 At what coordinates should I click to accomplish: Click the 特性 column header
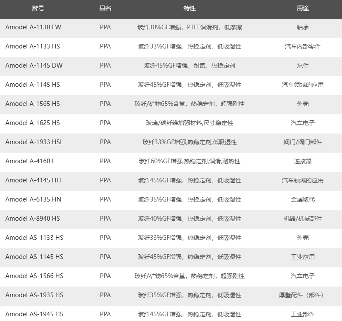[x=189, y=9]
